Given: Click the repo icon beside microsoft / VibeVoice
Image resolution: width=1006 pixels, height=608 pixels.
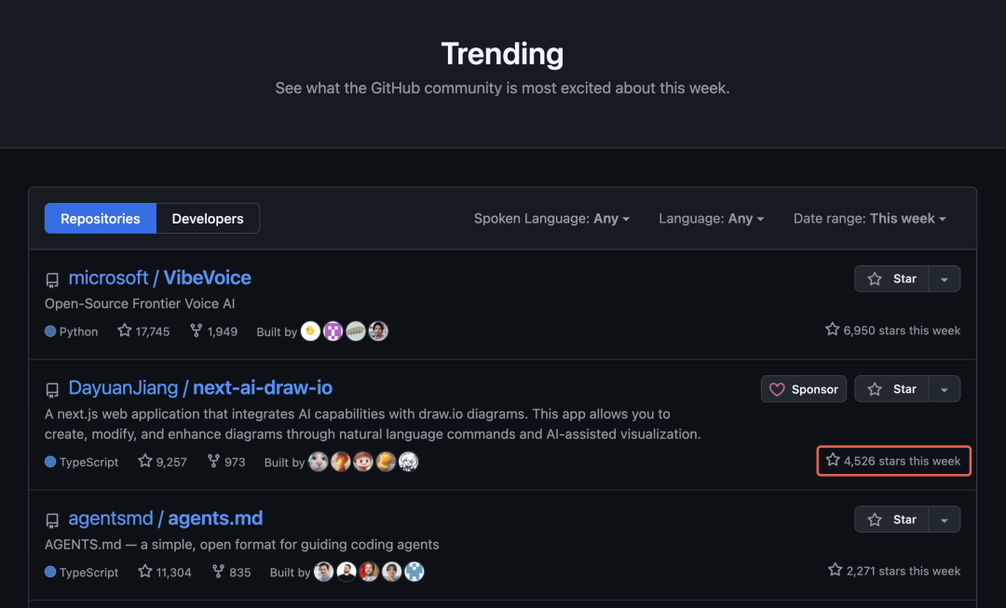Looking at the screenshot, I should click(x=52, y=279).
